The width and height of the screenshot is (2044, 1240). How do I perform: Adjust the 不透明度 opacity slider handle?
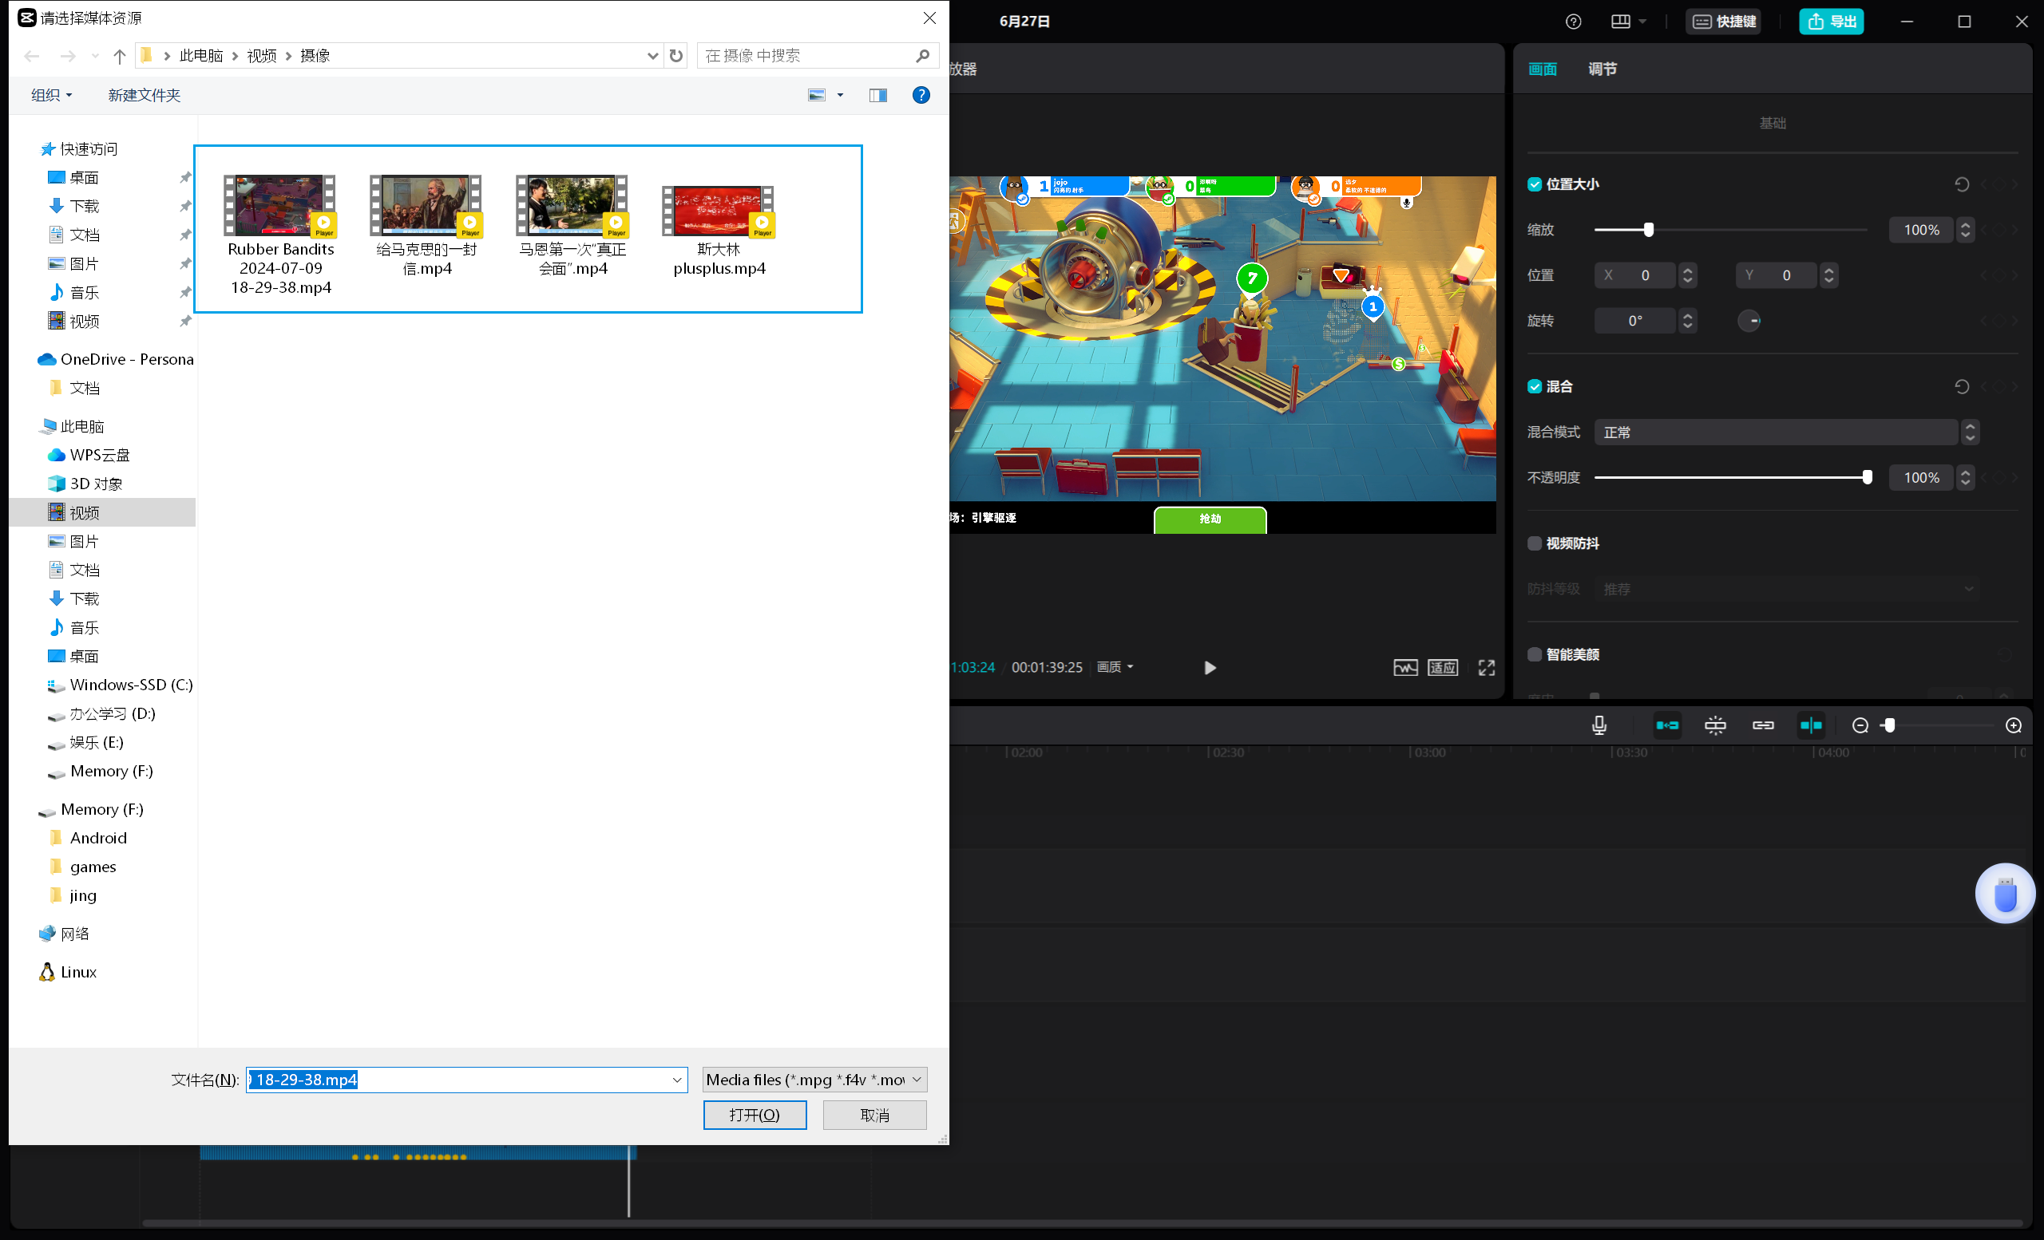tap(1868, 477)
